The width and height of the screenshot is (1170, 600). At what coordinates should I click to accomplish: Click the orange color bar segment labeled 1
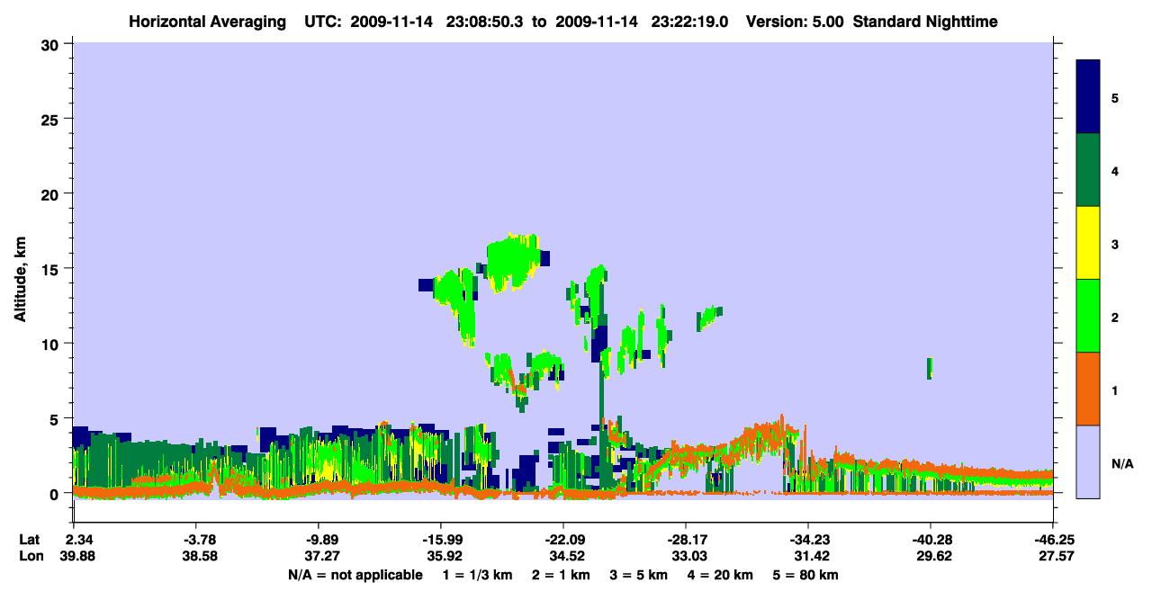(1088, 389)
